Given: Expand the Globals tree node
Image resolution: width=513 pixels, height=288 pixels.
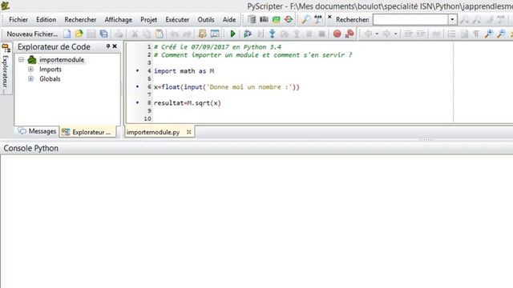Looking at the screenshot, I should 30,78.
